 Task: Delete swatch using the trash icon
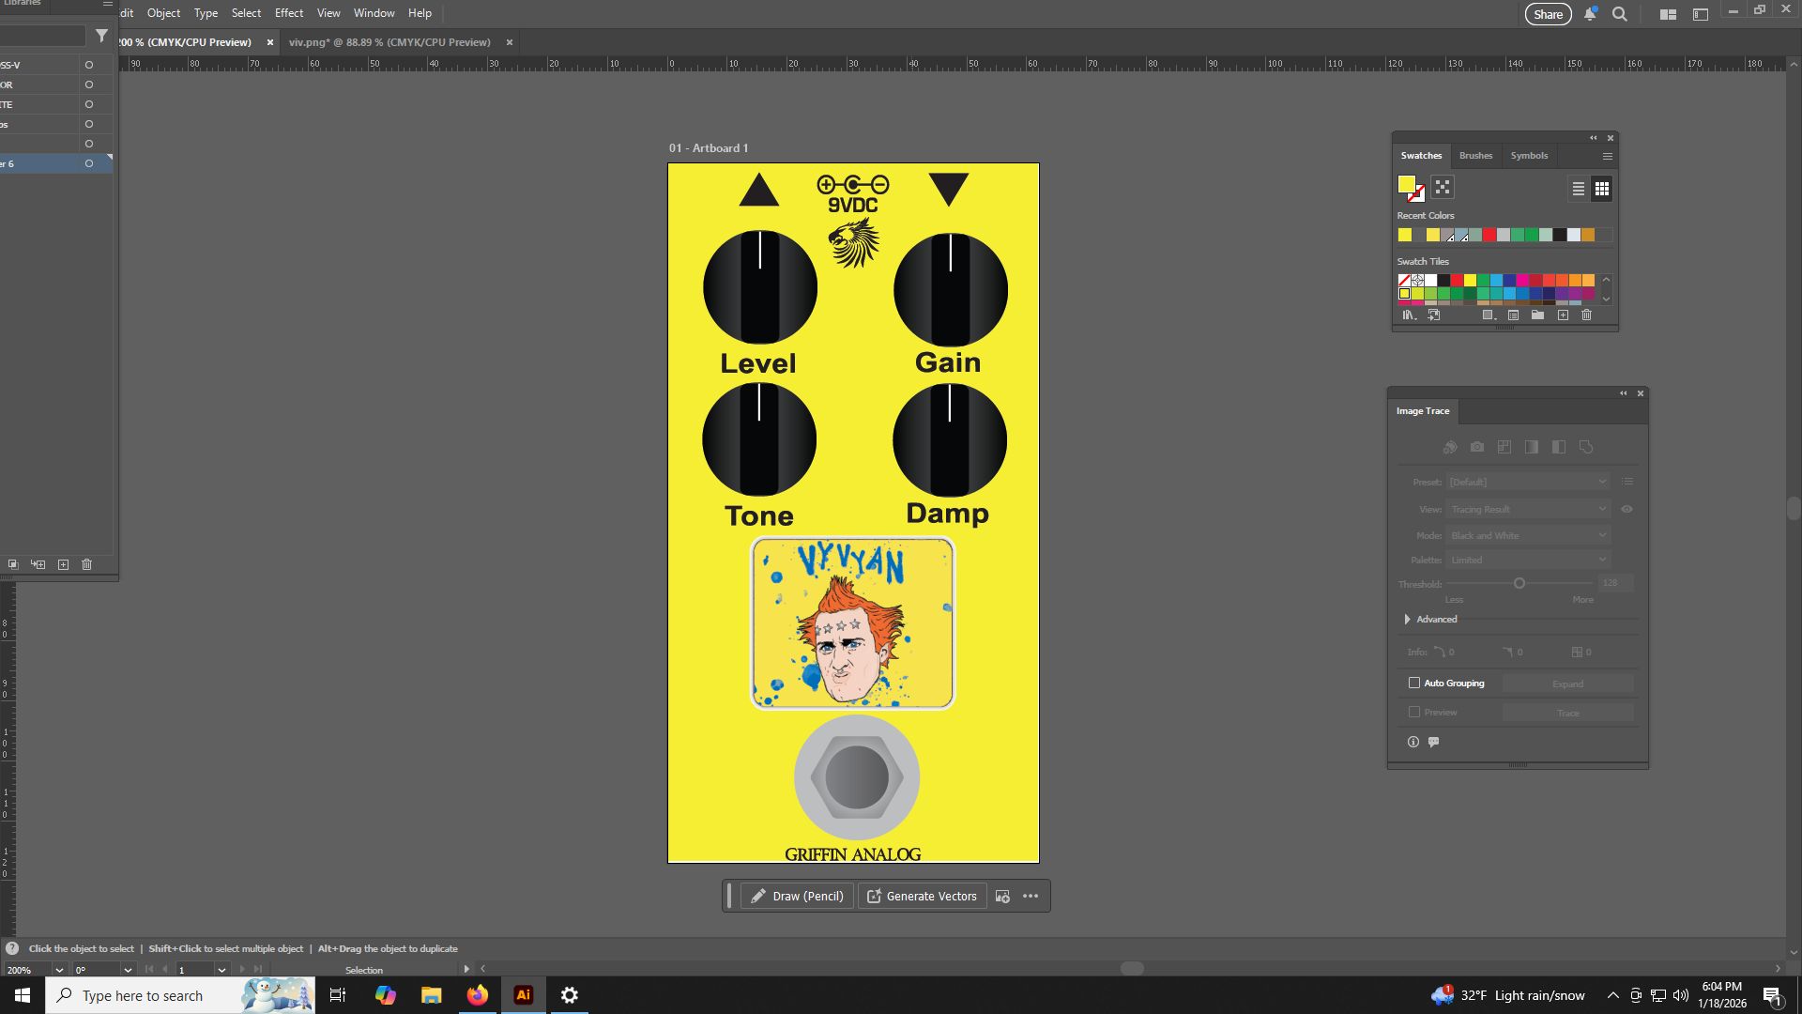coord(1586,315)
